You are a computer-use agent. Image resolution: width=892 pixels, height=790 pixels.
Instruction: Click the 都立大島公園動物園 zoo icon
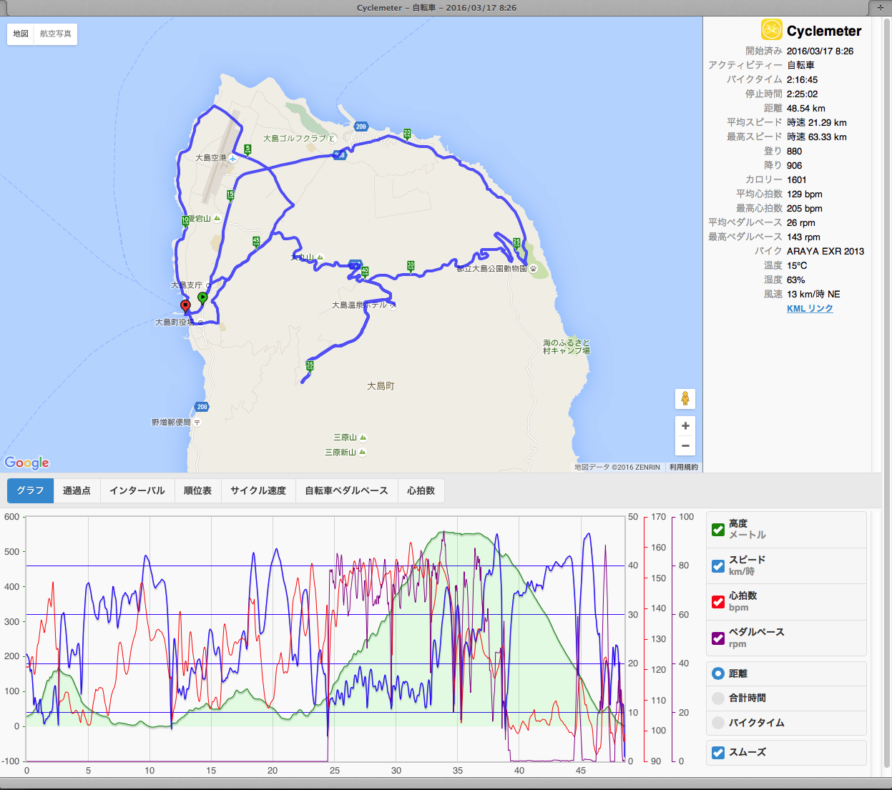click(534, 269)
